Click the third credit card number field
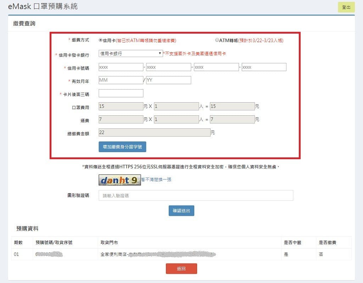Image resolution: width=363 pixels, height=283 pixels. [216, 67]
